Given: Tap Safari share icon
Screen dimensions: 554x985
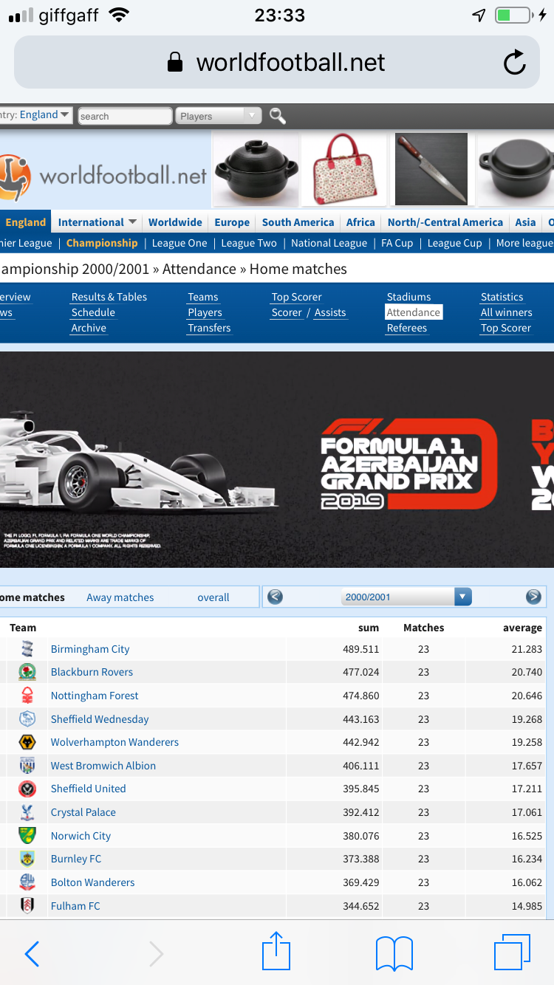Looking at the screenshot, I should pyautogui.click(x=277, y=951).
